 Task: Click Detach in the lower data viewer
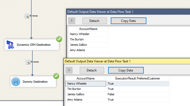(92, 70)
